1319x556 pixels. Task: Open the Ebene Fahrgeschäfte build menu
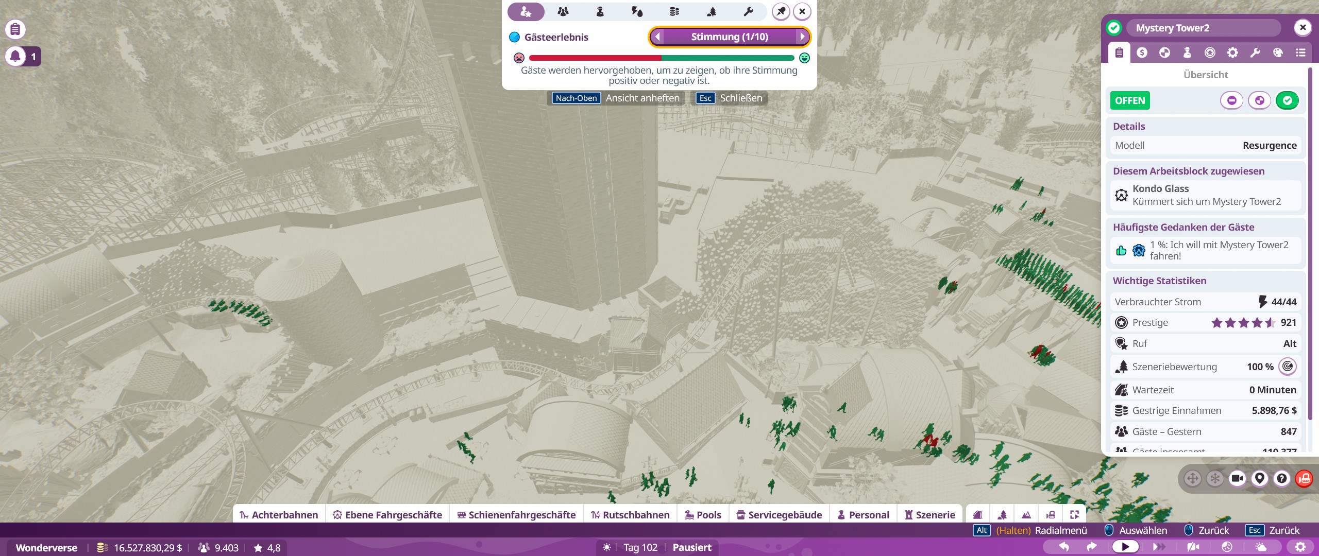coord(387,515)
